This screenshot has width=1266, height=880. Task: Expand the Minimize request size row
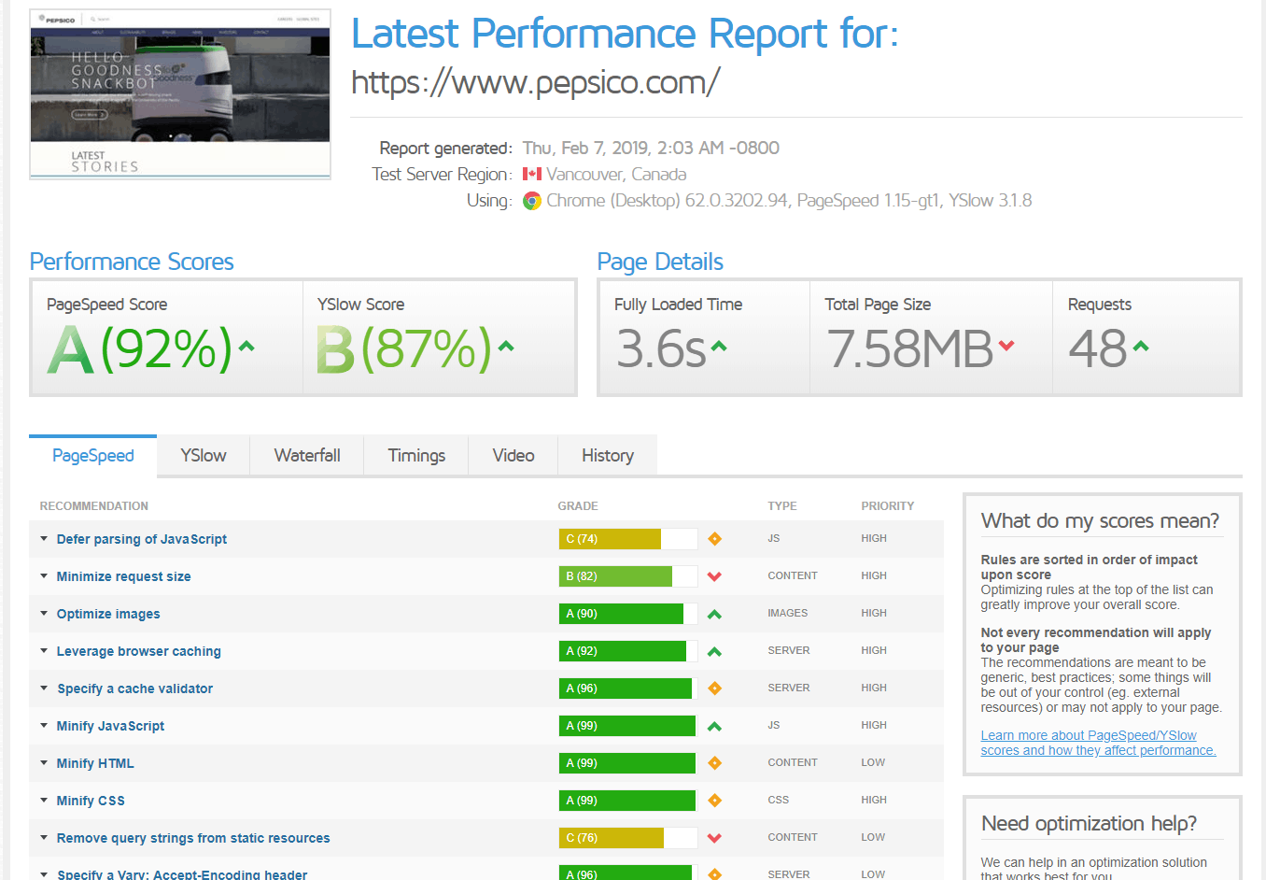point(44,575)
